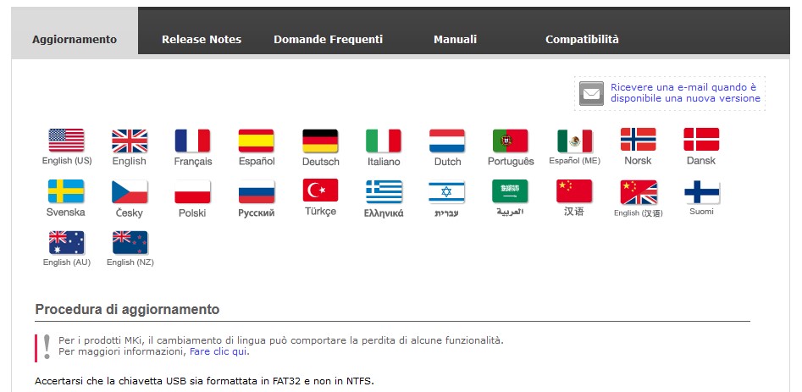
Task: Select the English (AU) Australia flag
Action: [67, 243]
